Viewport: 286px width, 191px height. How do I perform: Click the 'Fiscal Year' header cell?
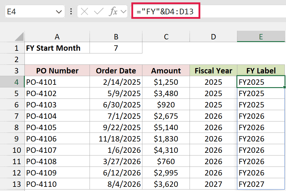(213, 70)
